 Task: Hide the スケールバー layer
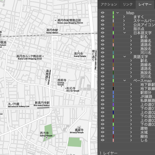(102, 21)
